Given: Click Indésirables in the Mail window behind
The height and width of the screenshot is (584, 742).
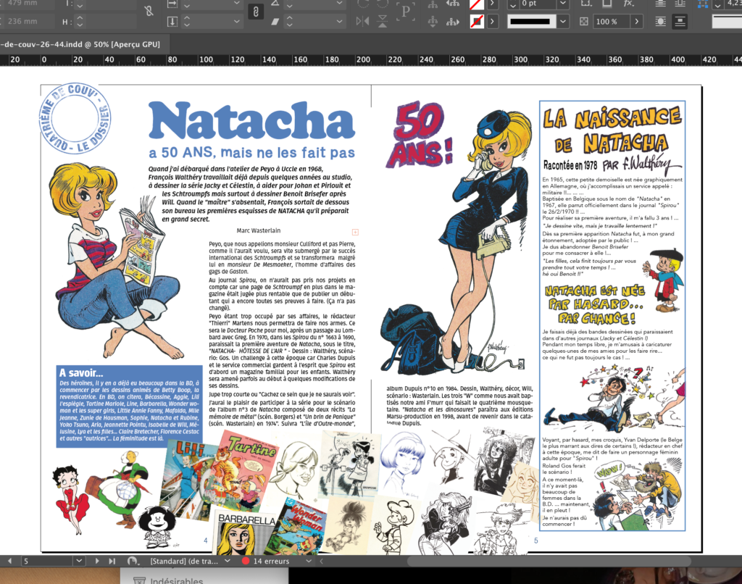Looking at the screenshot, I should [176, 580].
